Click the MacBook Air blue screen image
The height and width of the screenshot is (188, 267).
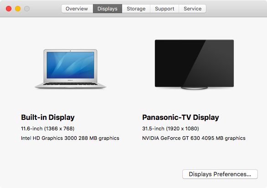tap(70, 65)
